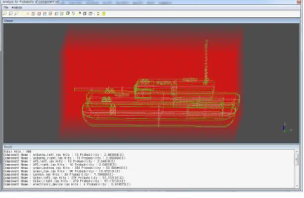Click the gray stacked icon before yellow cylinder

tap(98, 14)
